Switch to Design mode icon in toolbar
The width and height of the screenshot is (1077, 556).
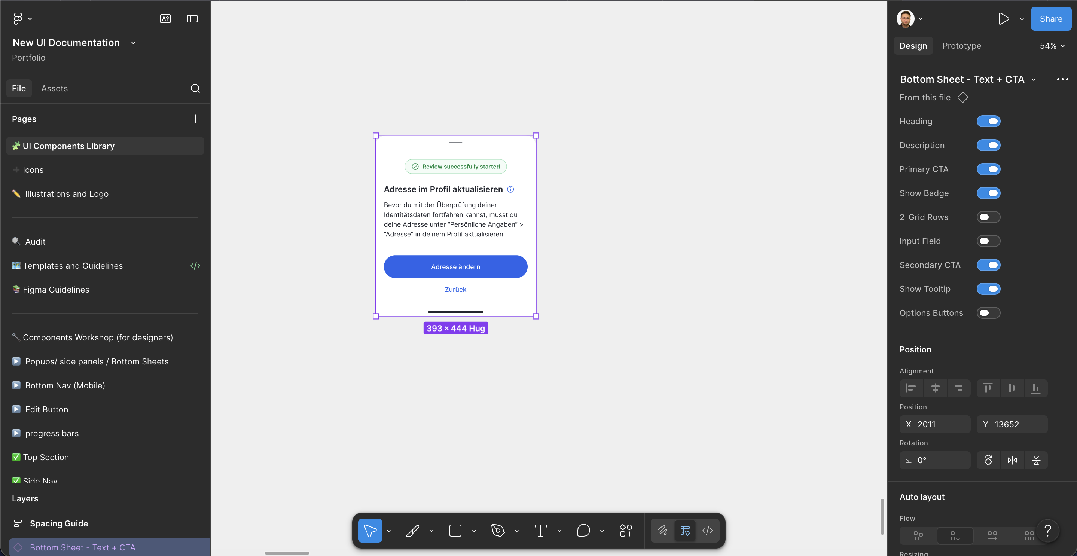685,531
